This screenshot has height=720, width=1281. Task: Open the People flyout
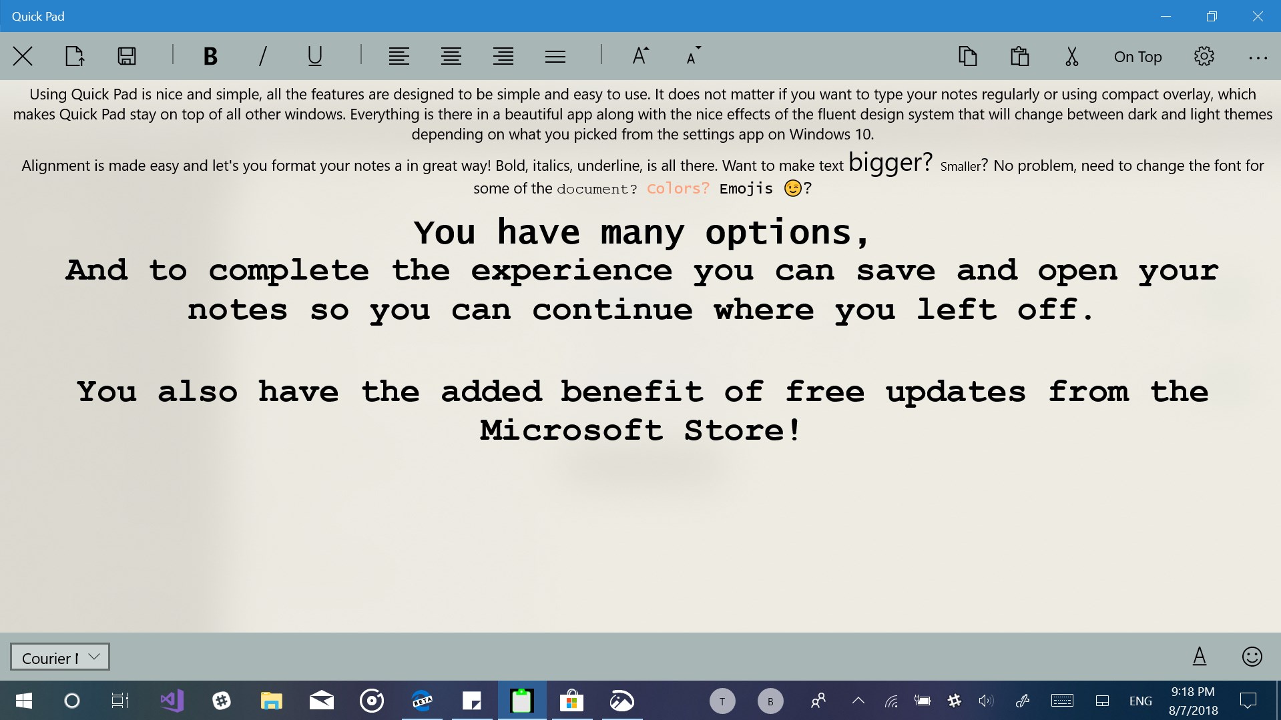pyautogui.click(x=818, y=701)
